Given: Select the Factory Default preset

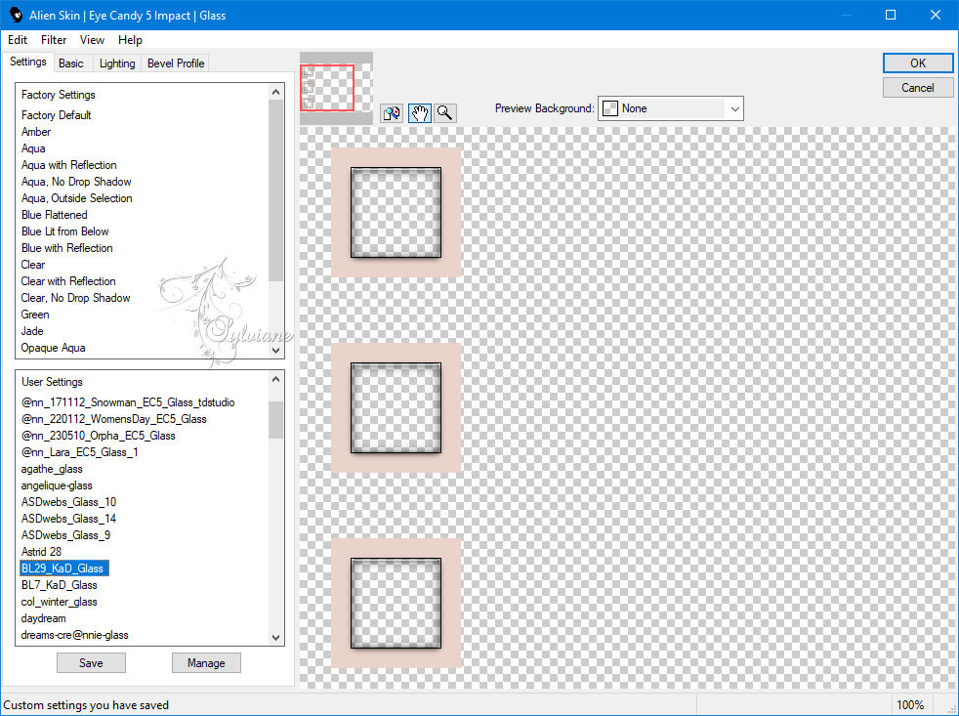Looking at the screenshot, I should pyautogui.click(x=57, y=115).
